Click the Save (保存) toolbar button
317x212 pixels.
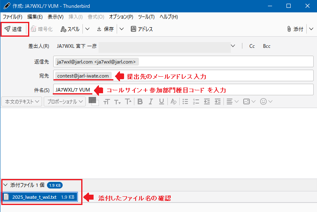coord(105,29)
